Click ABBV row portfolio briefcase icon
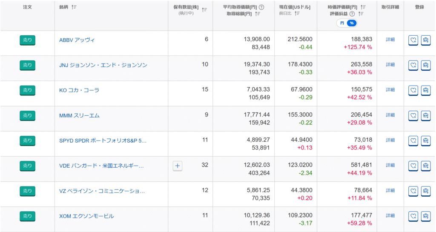This screenshot has height=232, width=436. pyautogui.click(x=426, y=40)
